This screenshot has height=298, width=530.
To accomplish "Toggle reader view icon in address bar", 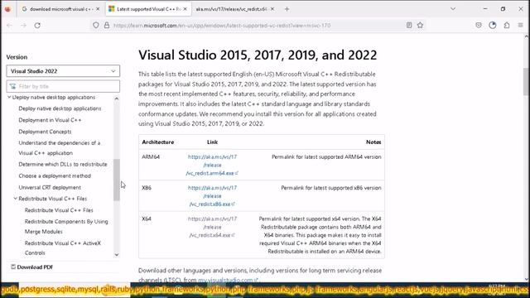I will (409, 25).
